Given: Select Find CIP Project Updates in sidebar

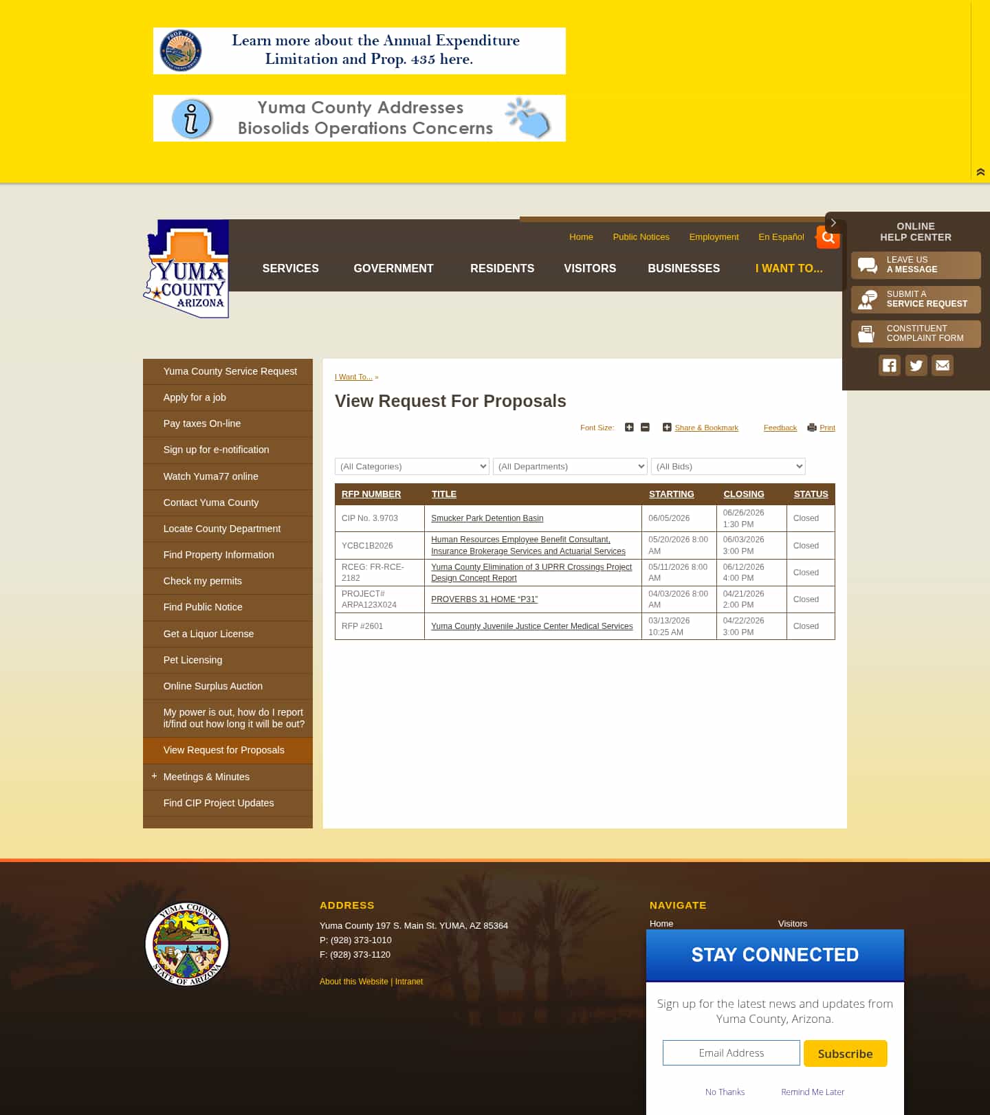Looking at the screenshot, I should [x=228, y=803].
